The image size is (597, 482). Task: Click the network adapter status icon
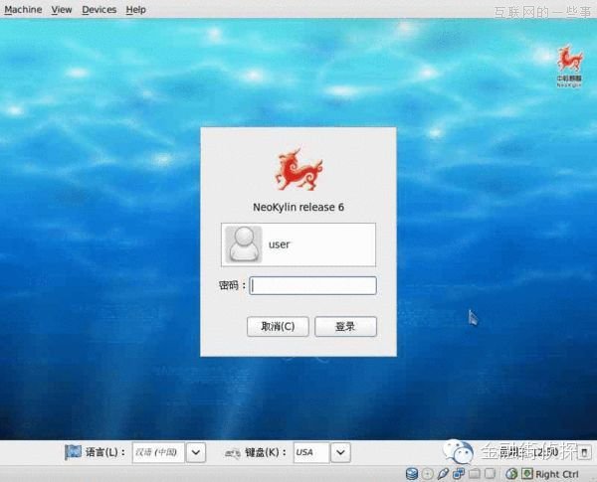(460, 474)
